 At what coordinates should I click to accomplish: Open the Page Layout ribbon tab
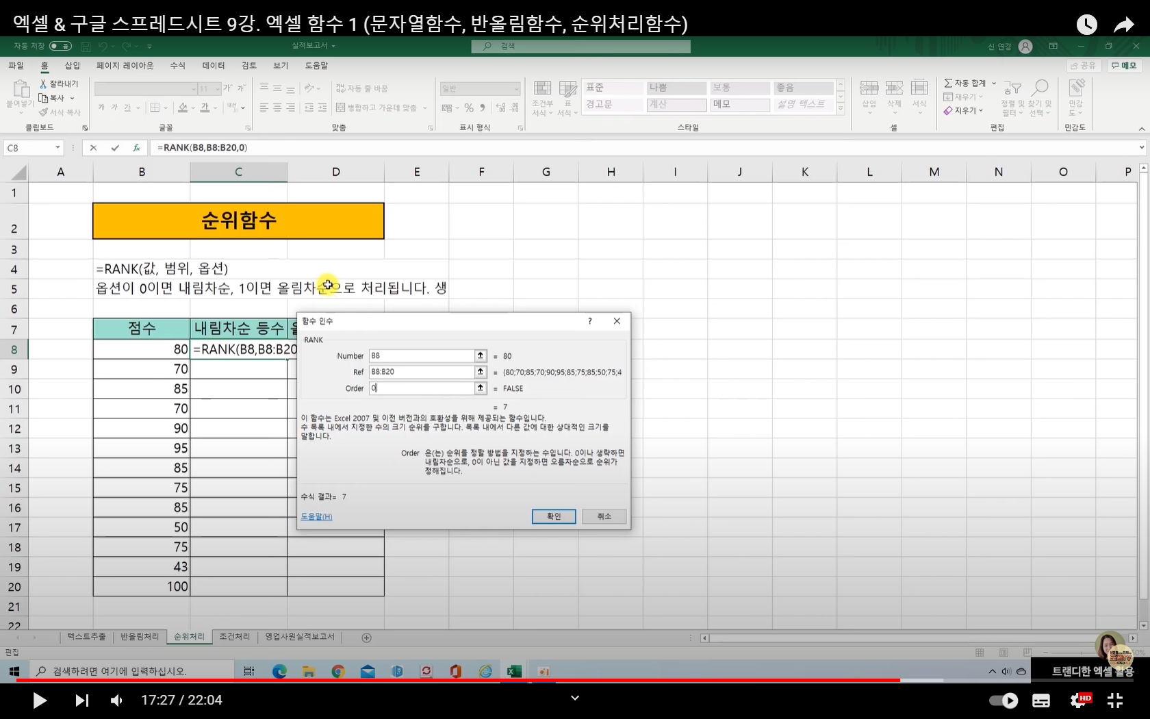[125, 65]
